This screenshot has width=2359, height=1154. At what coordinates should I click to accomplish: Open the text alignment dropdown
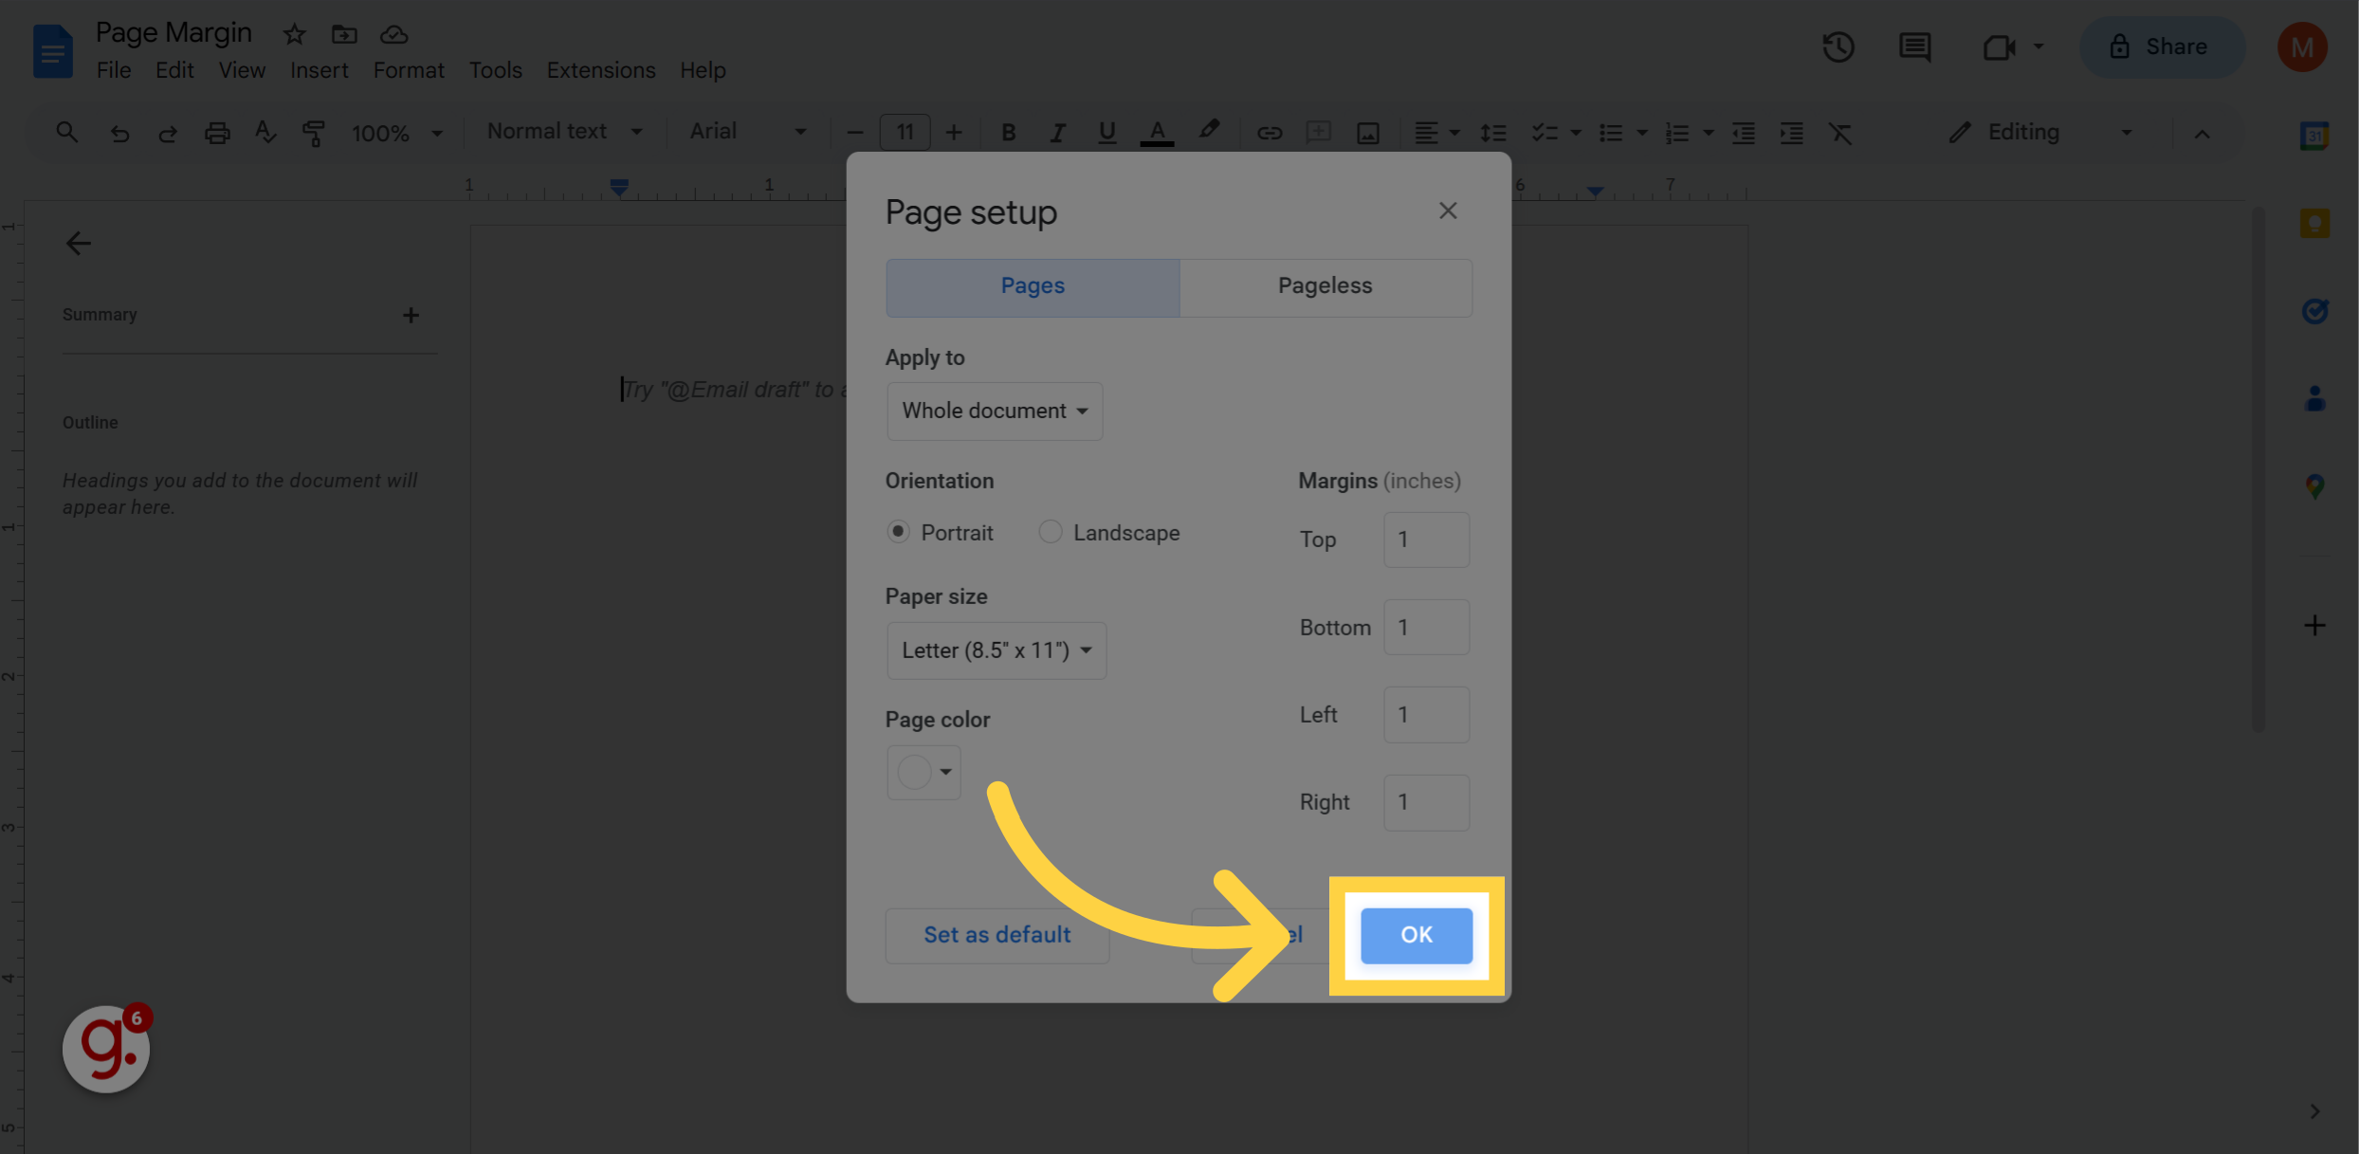1436,133
